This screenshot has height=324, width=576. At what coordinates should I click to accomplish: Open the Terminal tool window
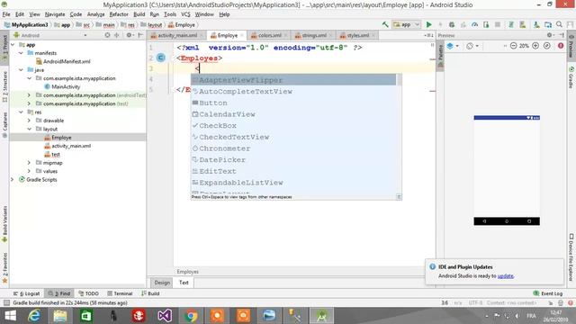pyautogui.click(x=120, y=293)
